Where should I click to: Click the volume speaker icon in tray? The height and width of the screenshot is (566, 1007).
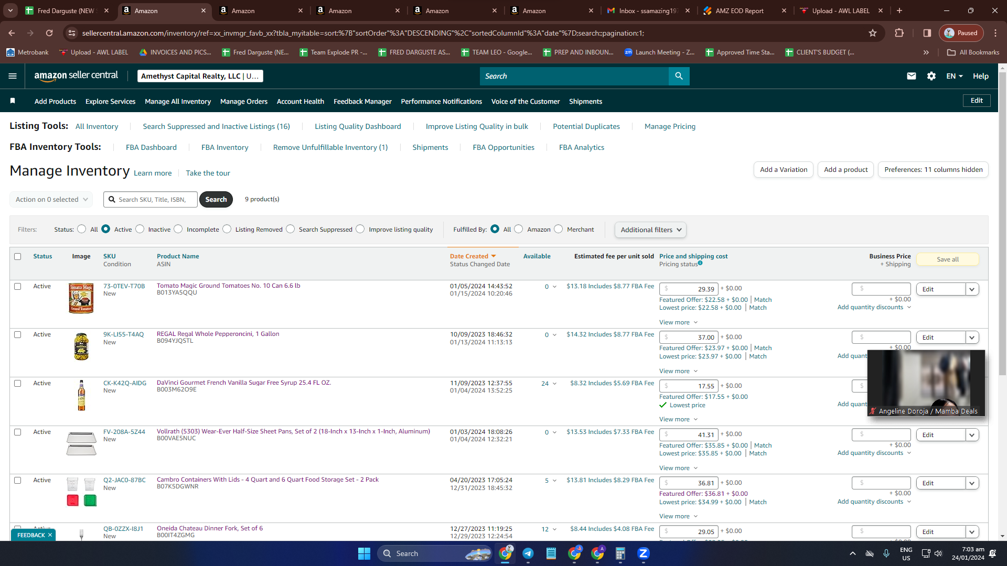pyautogui.click(x=938, y=553)
